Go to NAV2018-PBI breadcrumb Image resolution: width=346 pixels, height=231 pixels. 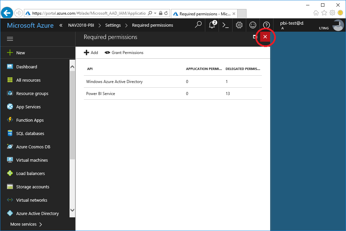pos(81,25)
